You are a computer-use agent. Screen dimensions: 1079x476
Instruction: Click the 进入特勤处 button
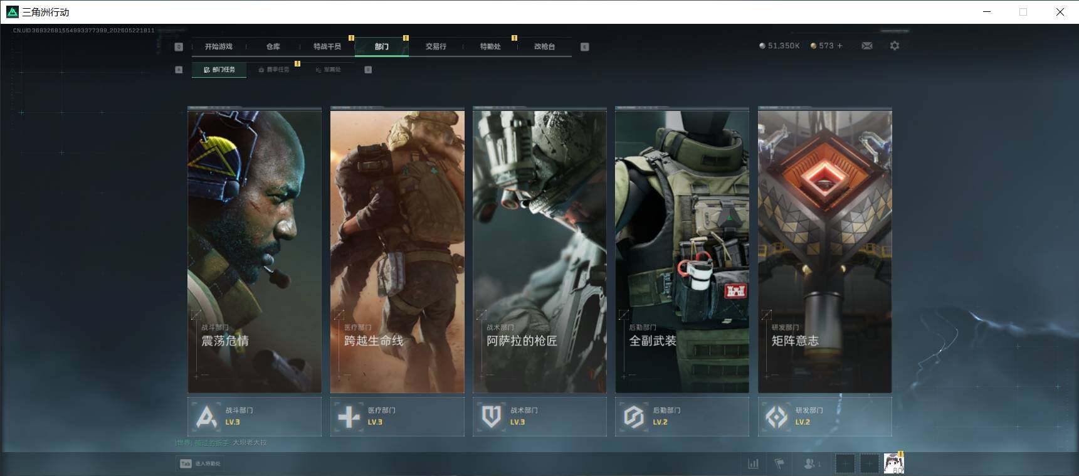tap(200, 463)
